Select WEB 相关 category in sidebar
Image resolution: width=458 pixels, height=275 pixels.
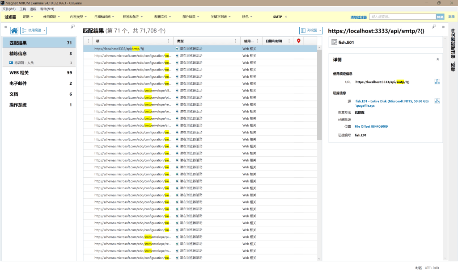pos(19,72)
